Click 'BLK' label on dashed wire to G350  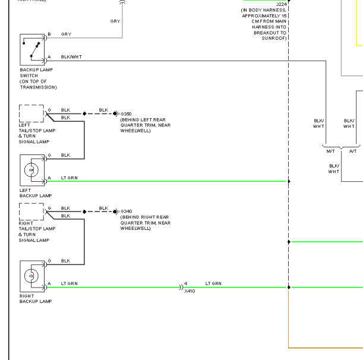coord(103,110)
